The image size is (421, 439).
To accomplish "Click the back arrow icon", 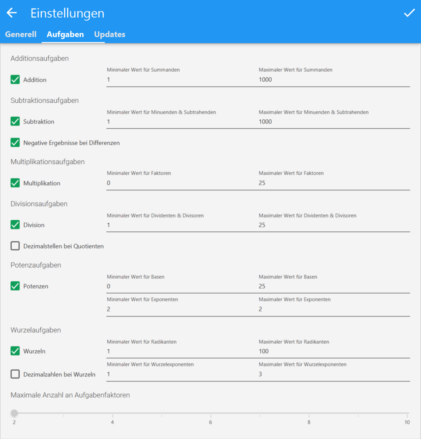I will coord(12,13).
